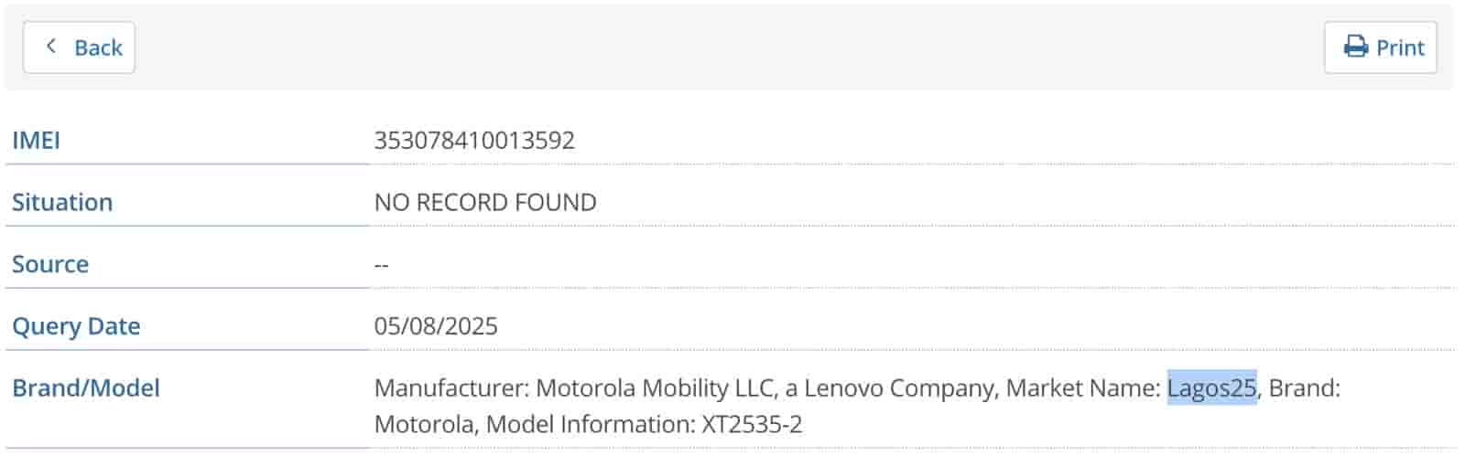The image size is (1465, 456).
Task: Click the NO RECORD FOUND status text
Action: 485,202
